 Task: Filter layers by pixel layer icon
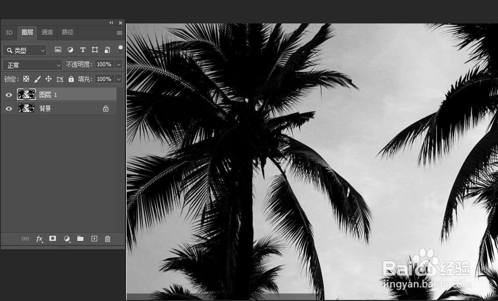tap(58, 49)
